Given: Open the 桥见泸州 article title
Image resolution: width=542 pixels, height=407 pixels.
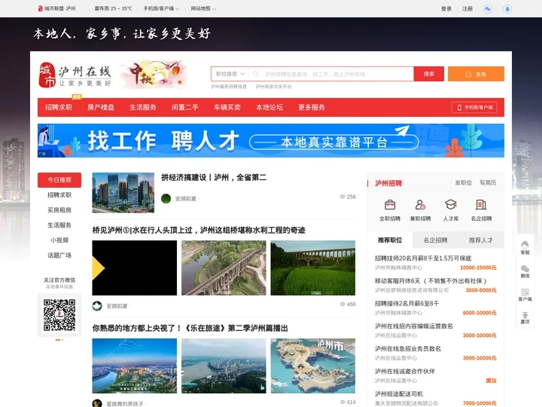Looking at the screenshot, I should pos(199,230).
